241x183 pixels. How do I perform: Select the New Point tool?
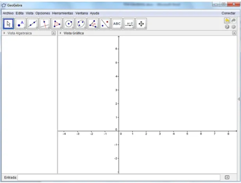click(20, 23)
